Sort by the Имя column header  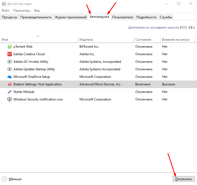(x=39, y=40)
